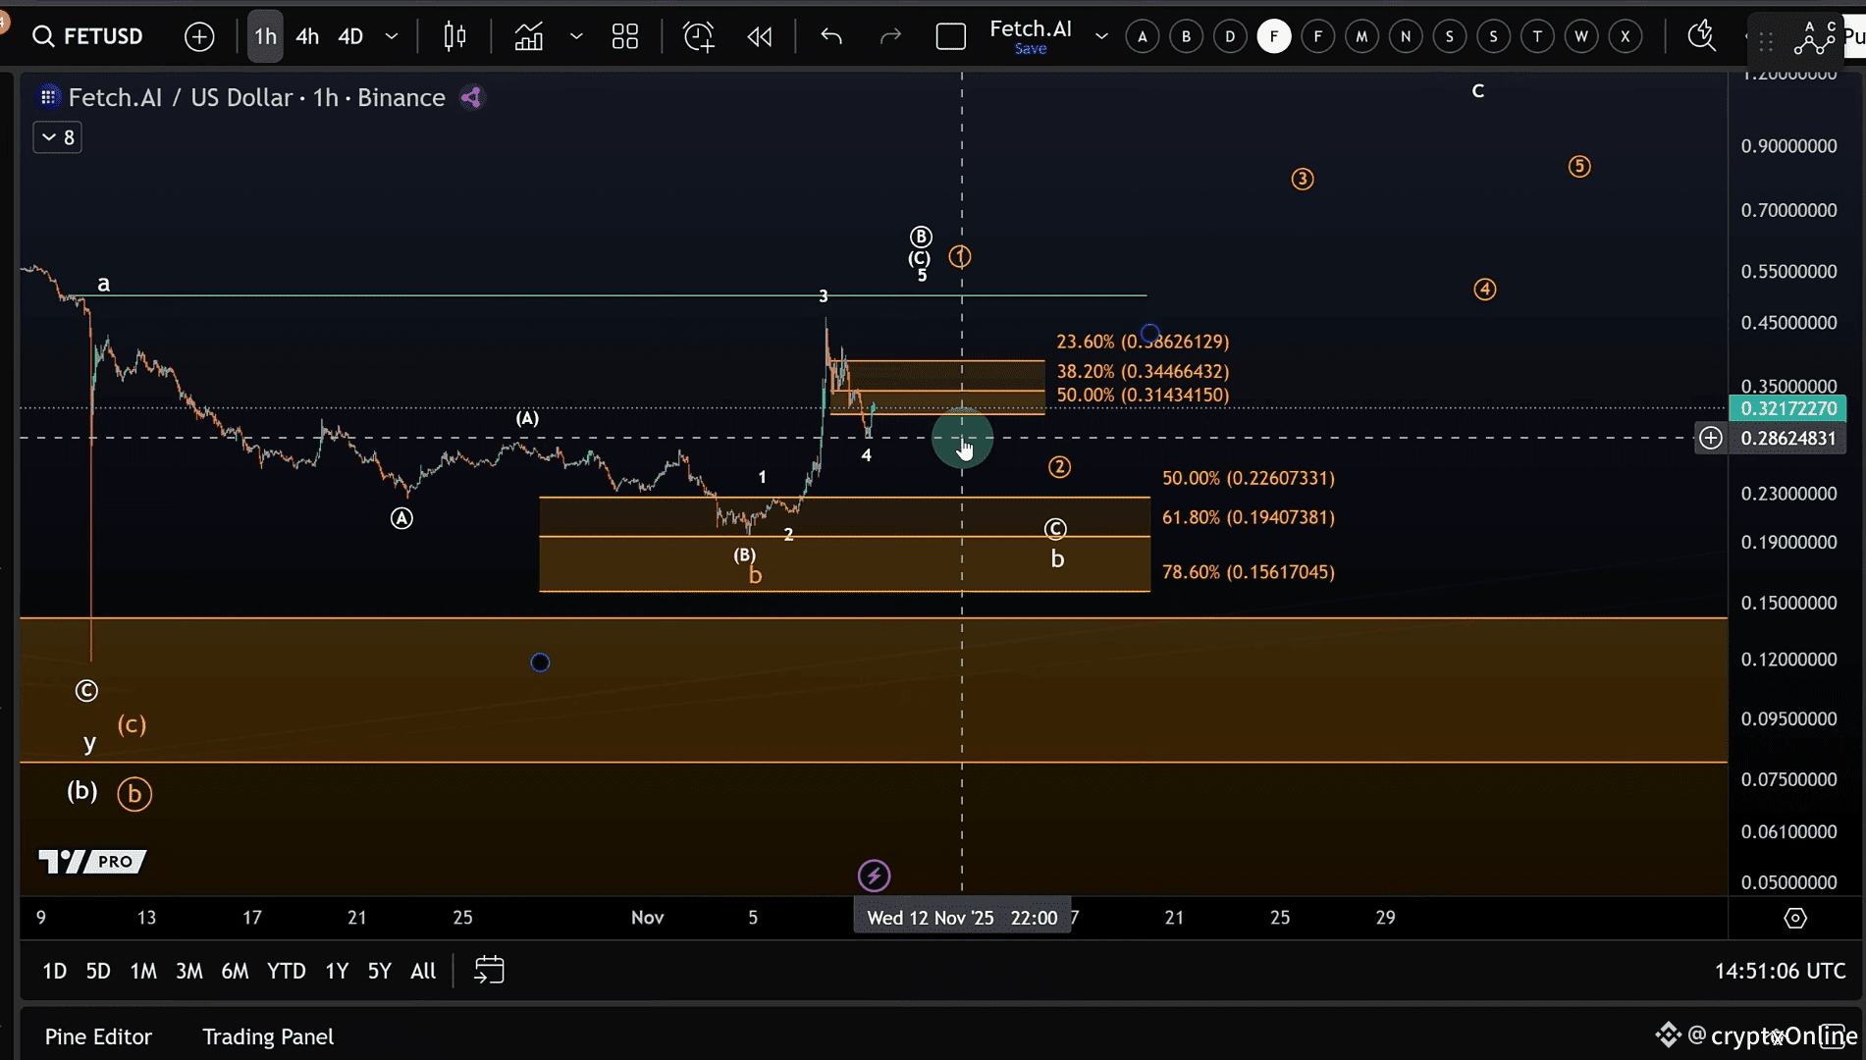This screenshot has width=1866, height=1060.
Task: Expand the collapsed indicators legend showing 8
Action: 58,137
